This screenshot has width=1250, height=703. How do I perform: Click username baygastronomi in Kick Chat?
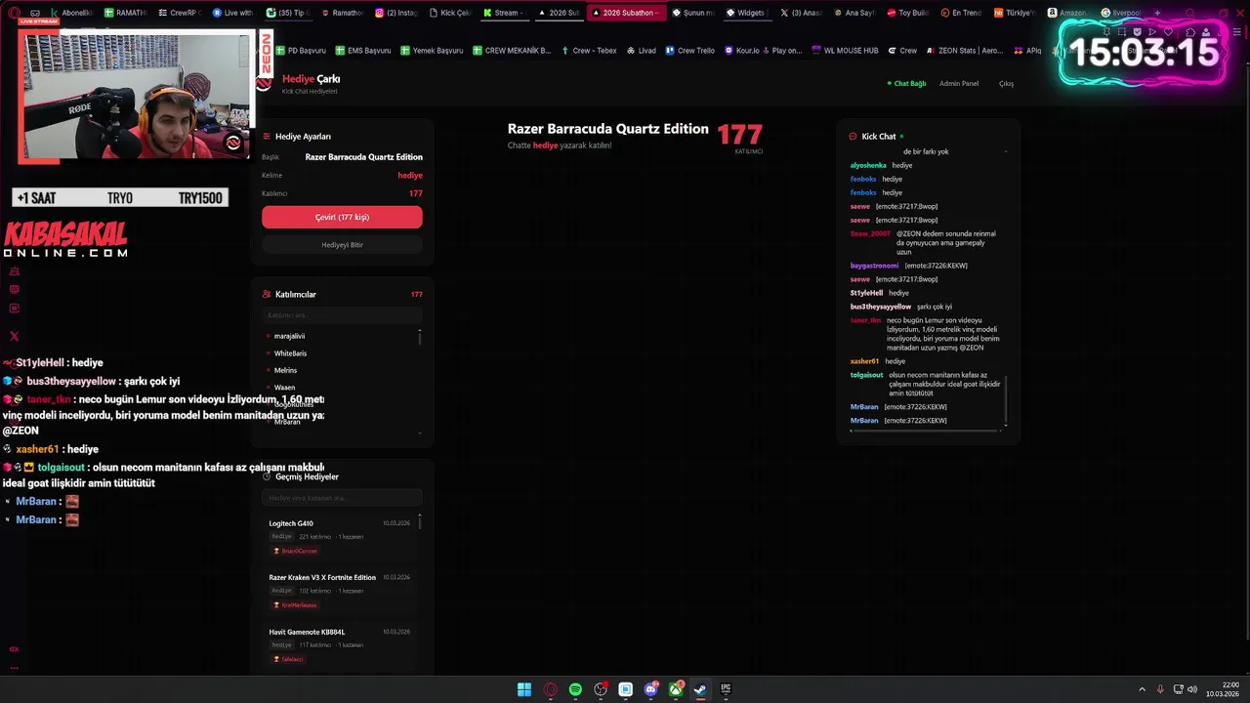tap(874, 266)
